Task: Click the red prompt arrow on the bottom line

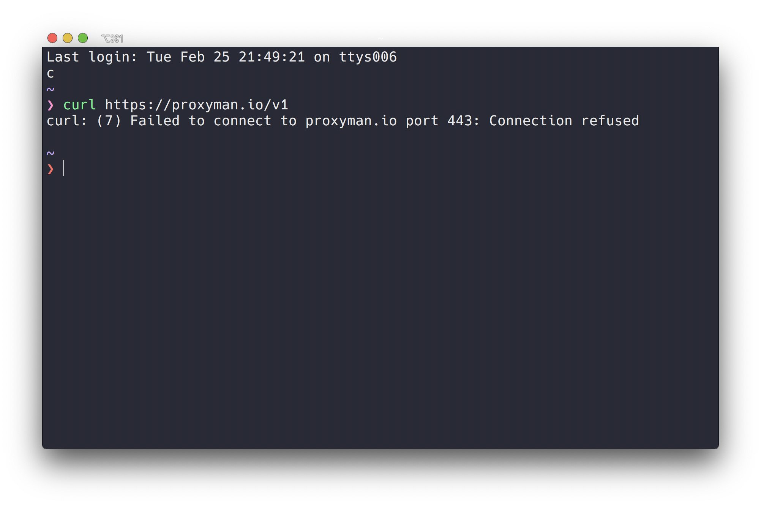Action: (x=50, y=169)
